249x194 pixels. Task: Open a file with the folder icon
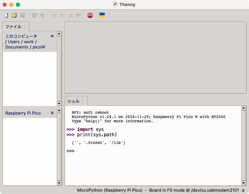click(x=14, y=15)
